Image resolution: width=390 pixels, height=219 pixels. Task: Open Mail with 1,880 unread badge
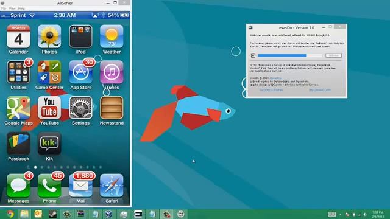tap(80, 186)
